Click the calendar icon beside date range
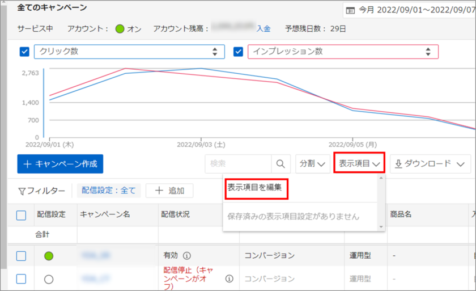 pyautogui.click(x=350, y=10)
